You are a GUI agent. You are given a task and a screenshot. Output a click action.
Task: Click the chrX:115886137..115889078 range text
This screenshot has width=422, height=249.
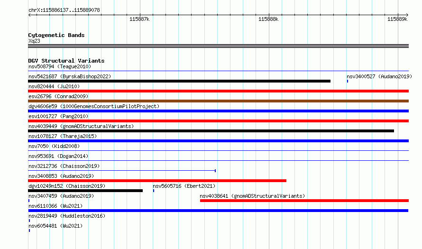pyautogui.click(x=64, y=10)
